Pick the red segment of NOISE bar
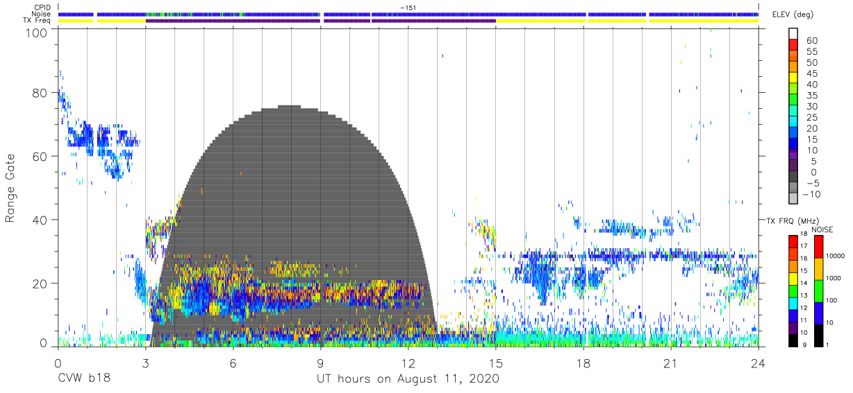Screen dimensions: 853x393 pos(818,247)
